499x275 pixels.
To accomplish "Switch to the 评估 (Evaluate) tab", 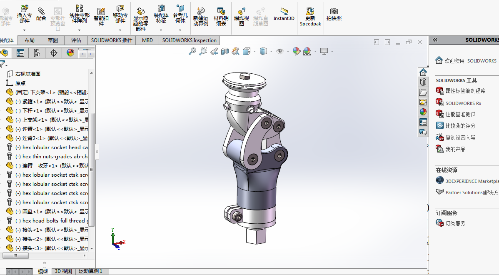I will coord(76,40).
